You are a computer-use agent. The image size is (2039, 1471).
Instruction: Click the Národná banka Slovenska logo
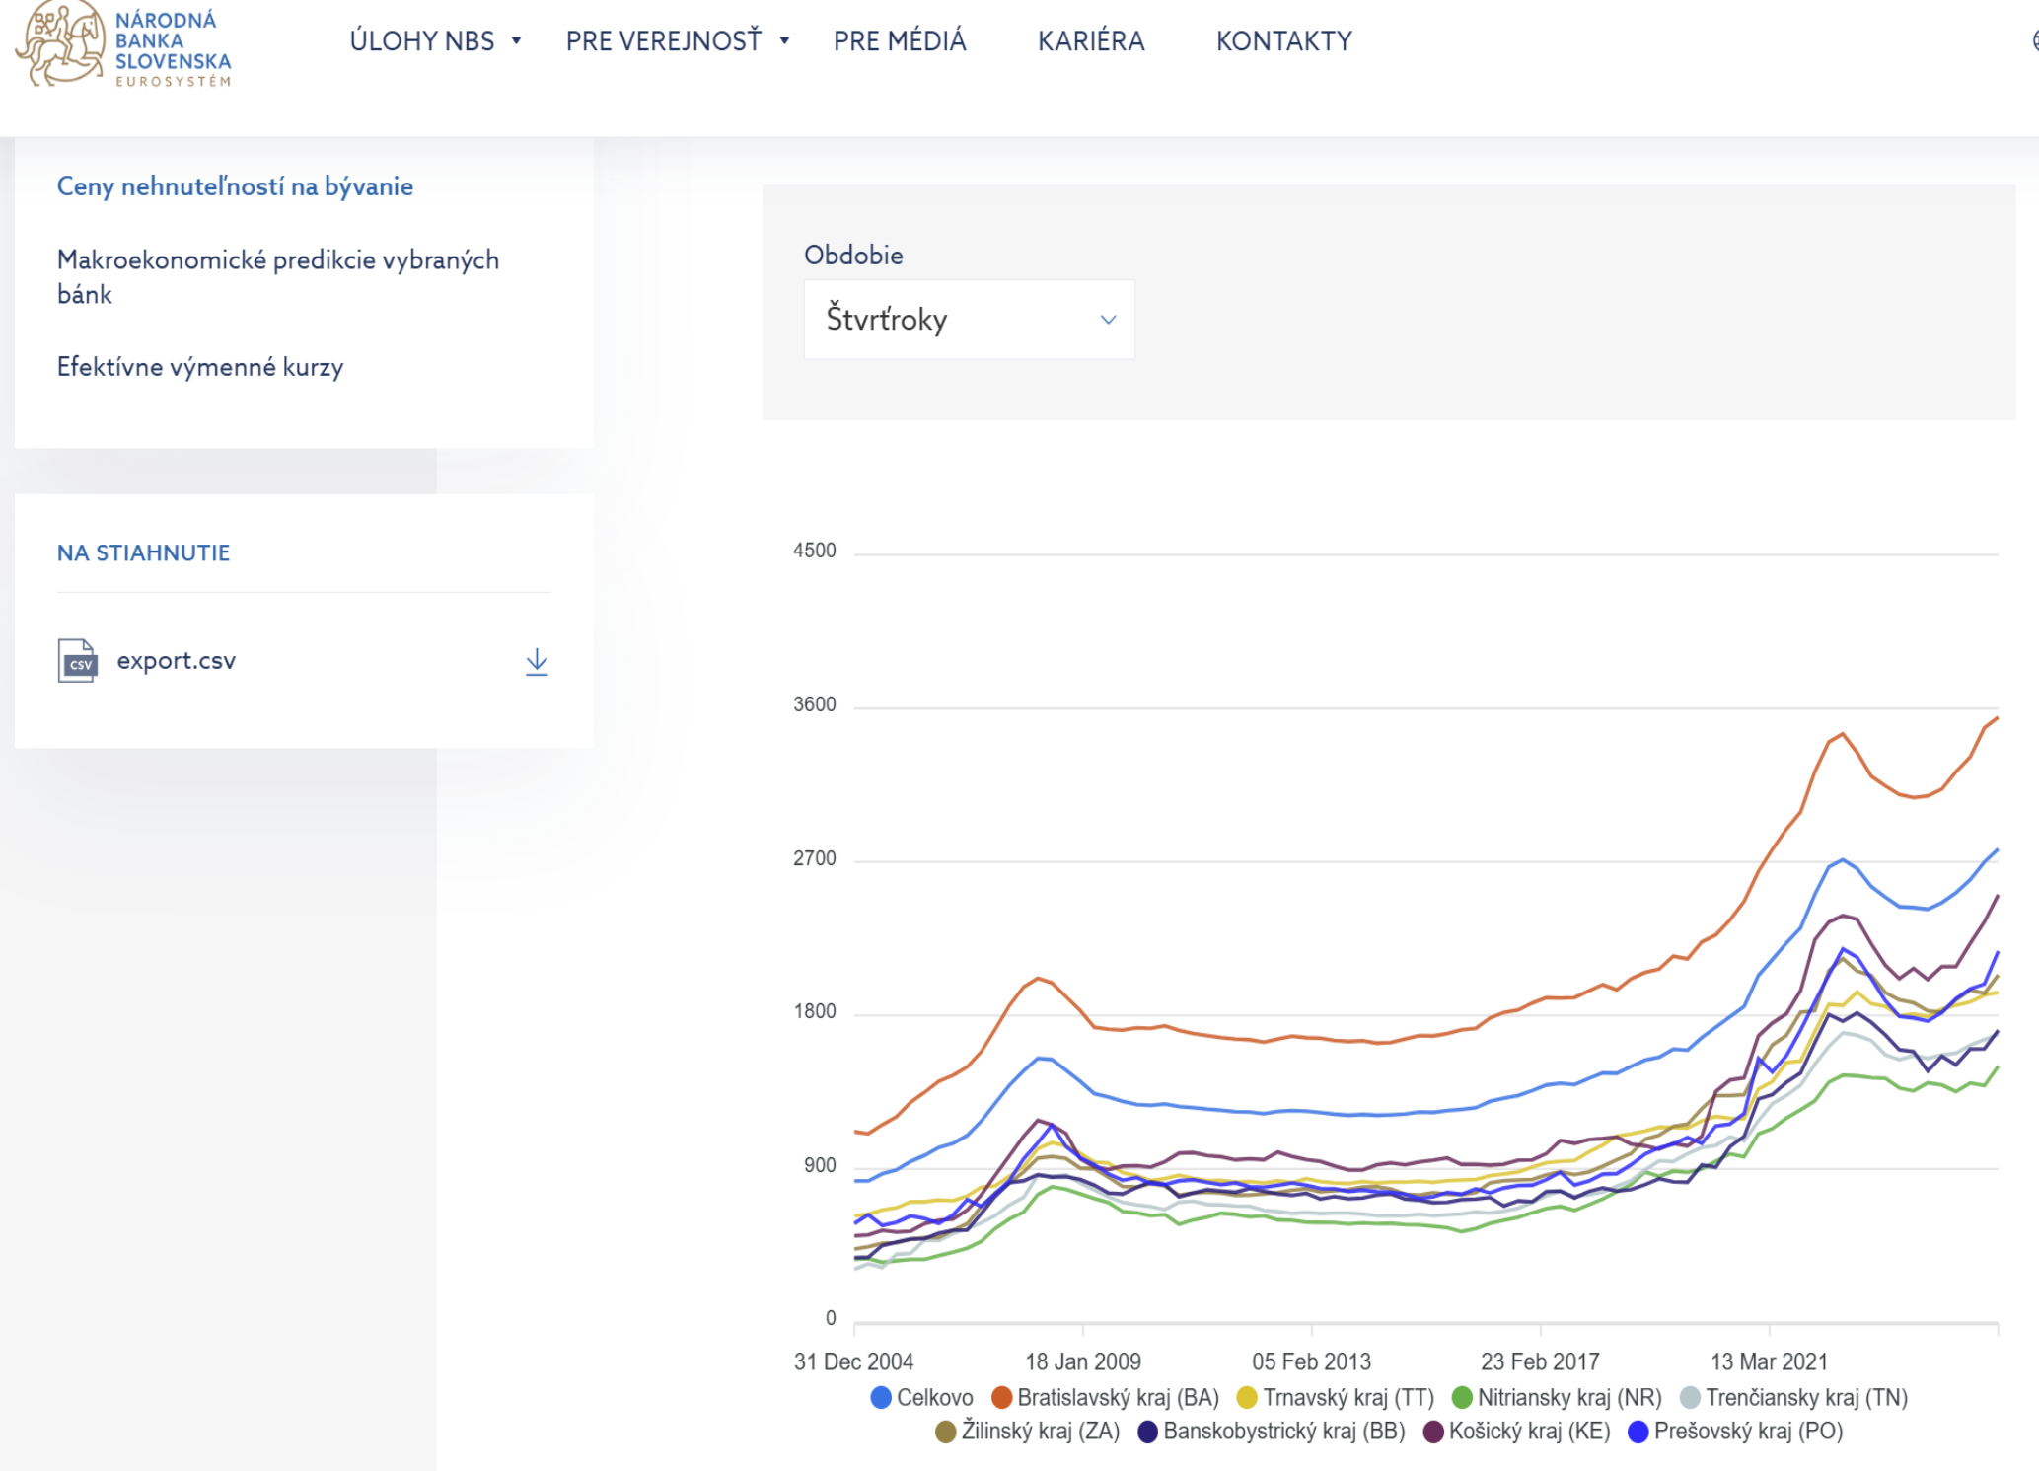click(x=123, y=44)
